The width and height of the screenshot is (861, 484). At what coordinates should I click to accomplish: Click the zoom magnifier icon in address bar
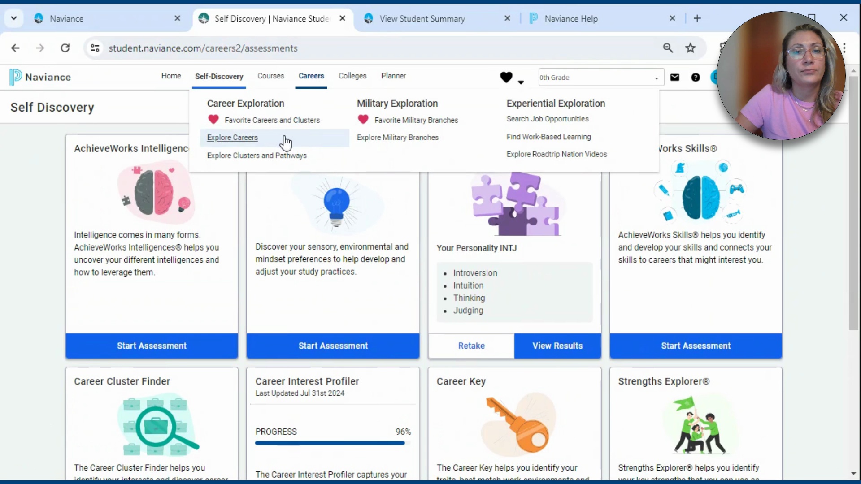(668, 48)
